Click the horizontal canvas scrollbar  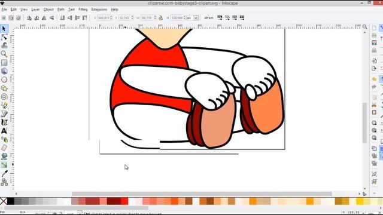(x=202, y=193)
